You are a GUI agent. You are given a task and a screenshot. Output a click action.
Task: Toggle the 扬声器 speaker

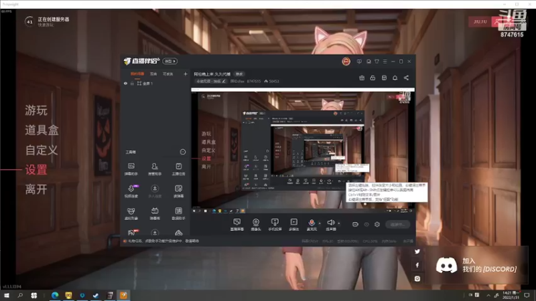[330, 225]
